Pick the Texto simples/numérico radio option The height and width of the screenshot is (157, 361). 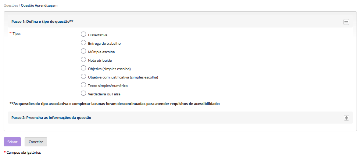[x=83, y=85]
